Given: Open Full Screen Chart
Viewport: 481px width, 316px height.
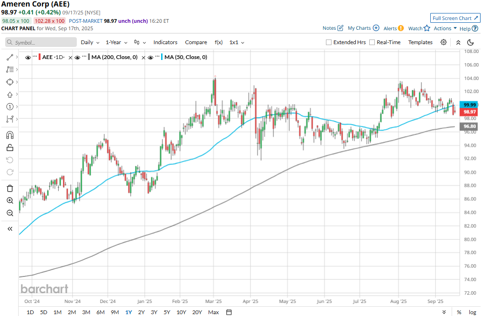Looking at the screenshot, I should coord(455,18).
